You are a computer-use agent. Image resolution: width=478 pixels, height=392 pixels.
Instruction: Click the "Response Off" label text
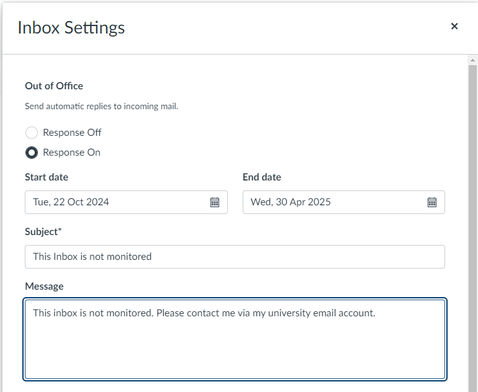tap(72, 133)
